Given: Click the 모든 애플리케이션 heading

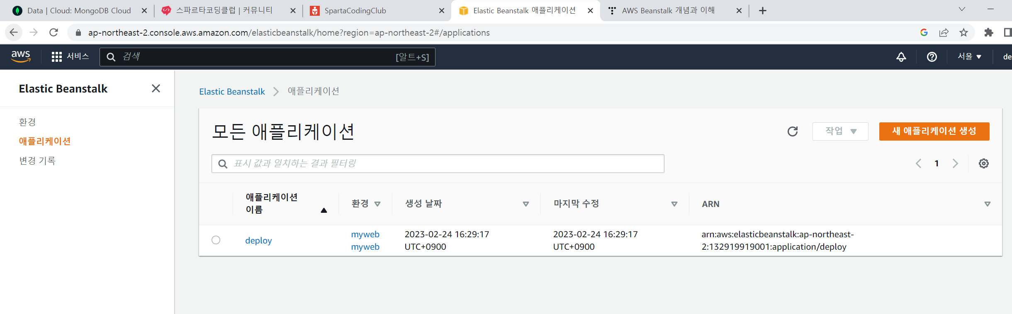Looking at the screenshot, I should (283, 132).
